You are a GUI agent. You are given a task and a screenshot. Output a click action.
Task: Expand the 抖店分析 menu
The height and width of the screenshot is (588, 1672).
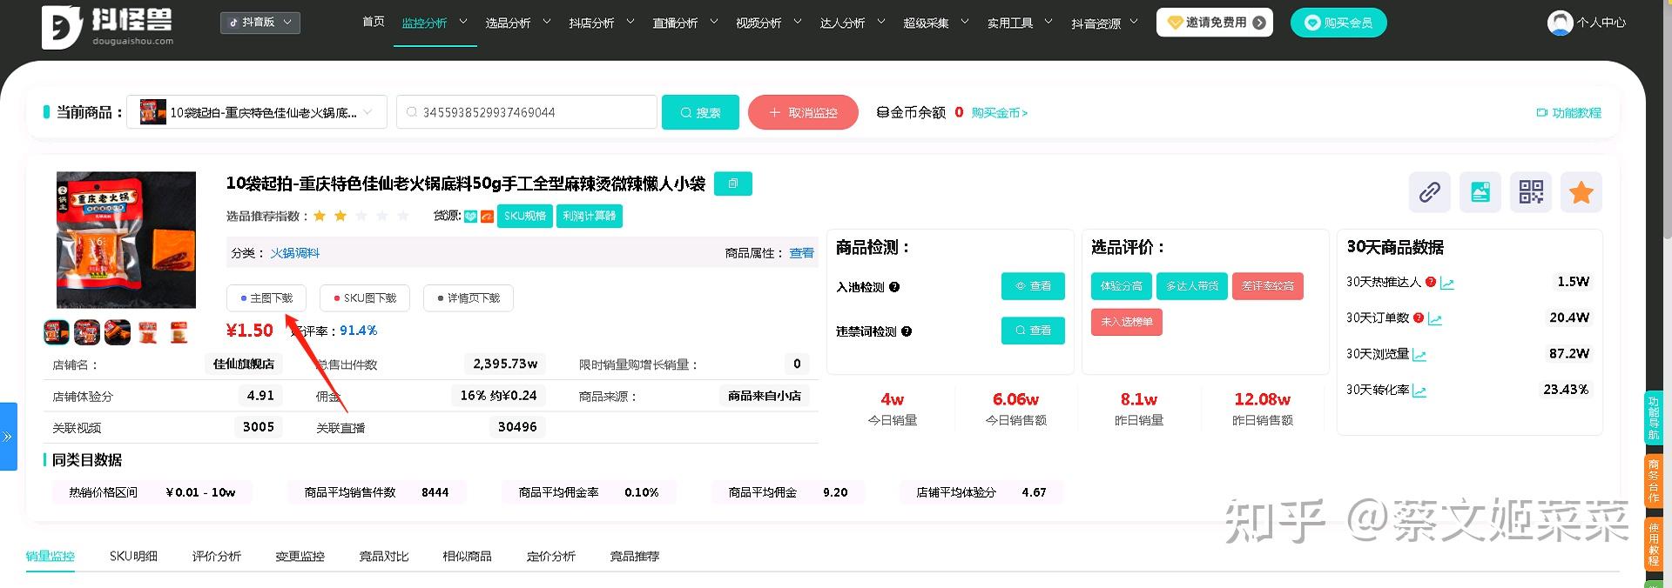602,23
